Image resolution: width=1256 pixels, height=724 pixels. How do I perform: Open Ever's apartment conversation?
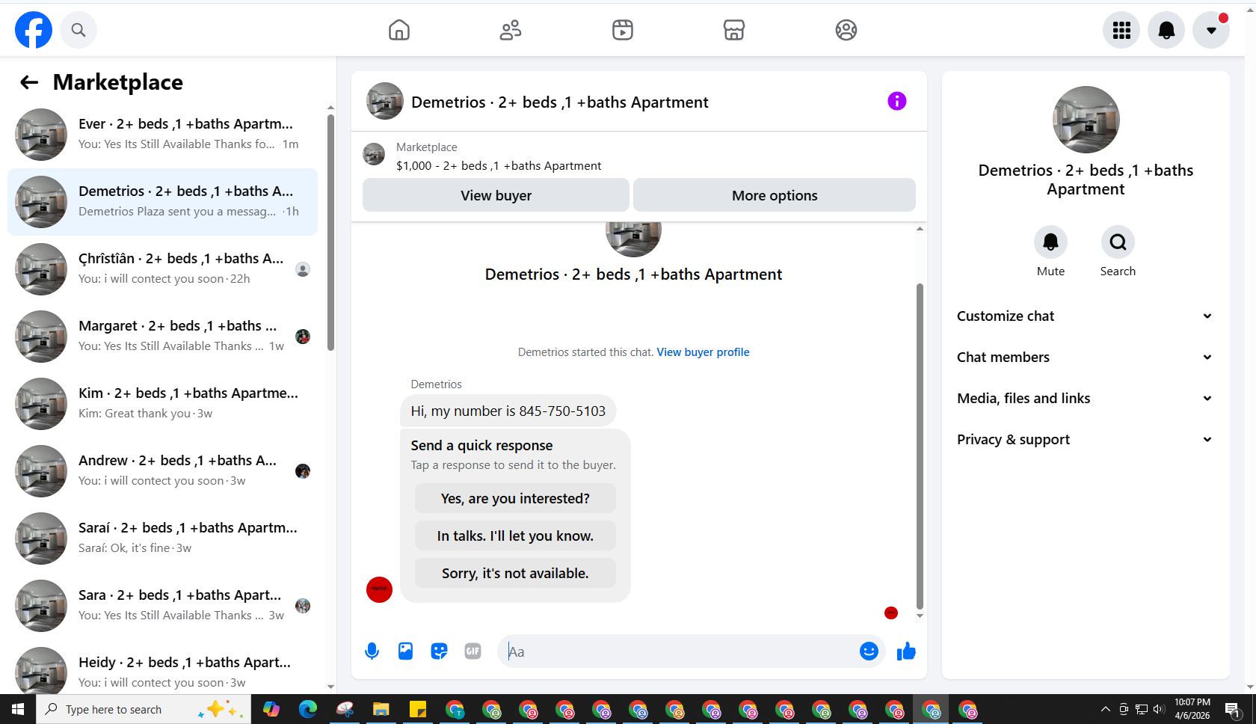tap(162, 135)
